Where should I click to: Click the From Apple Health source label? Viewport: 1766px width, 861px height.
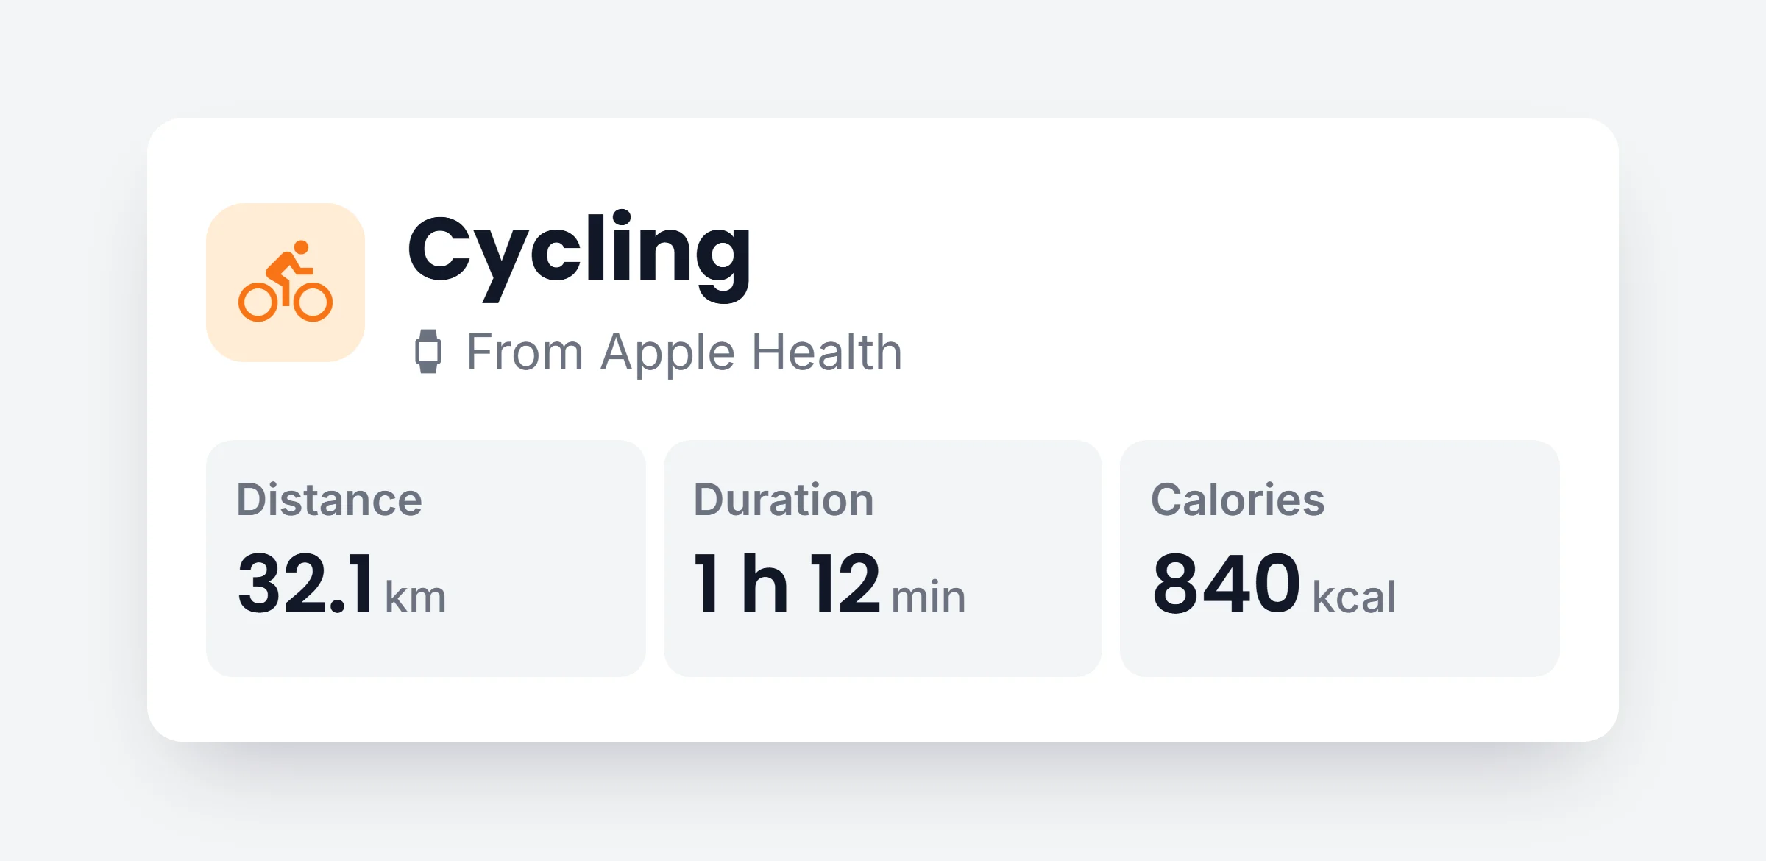tap(684, 352)
